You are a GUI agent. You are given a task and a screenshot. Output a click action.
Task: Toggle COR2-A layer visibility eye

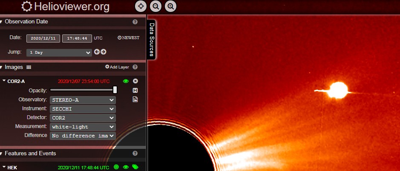tap(126, 81)
